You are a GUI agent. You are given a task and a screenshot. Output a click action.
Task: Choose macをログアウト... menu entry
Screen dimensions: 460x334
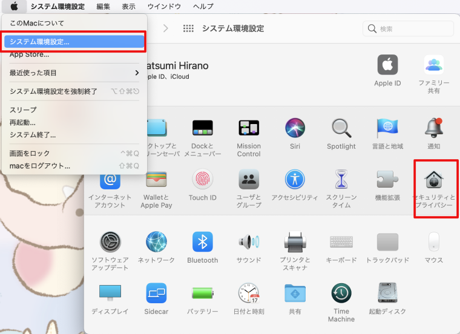click(74, 166)
